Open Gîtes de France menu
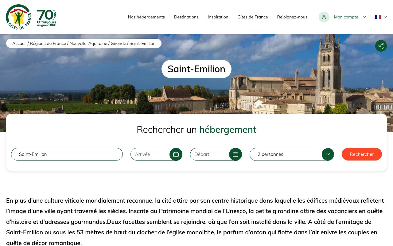This screenshot has height=246, width=393. click(253, 17)
